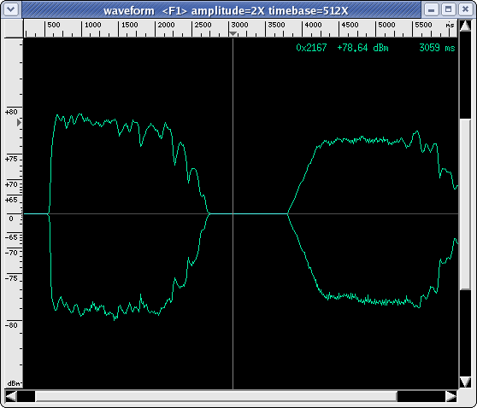Viewport: 477px width, 408px height.
Task: Click the amplitude level marker triangle
Action: point(19,122)
